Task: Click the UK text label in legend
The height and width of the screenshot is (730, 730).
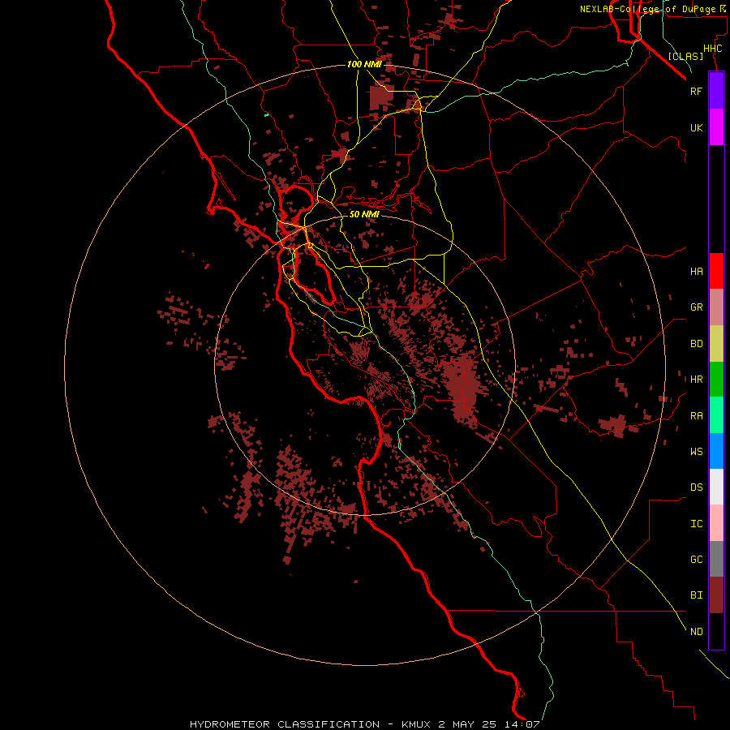Action: (x=696, y=127)
